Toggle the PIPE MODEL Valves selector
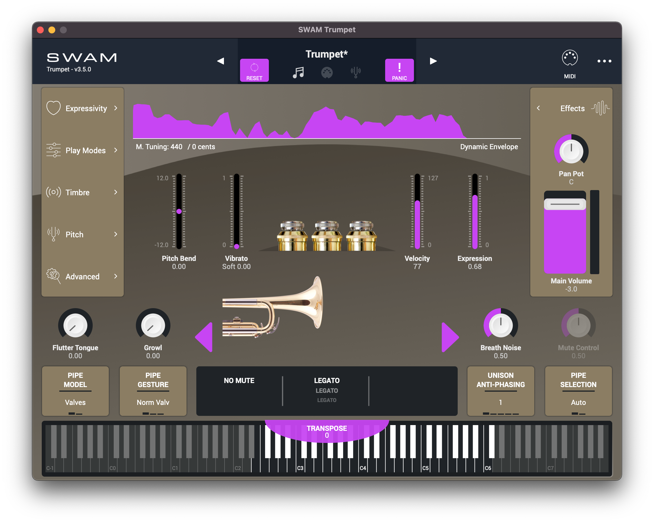The width and height of the screenshot is (654, 523). [75, 391]
